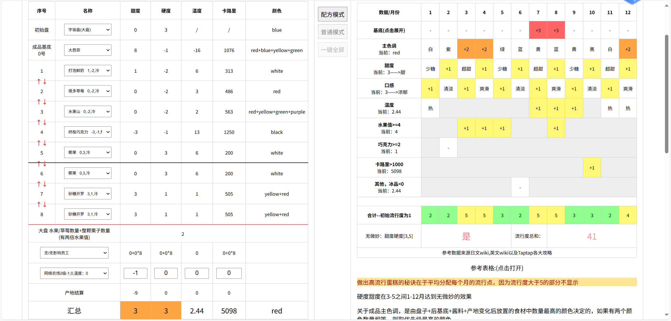This screenshot has width=671, height=321.
Task: Open the 打泡鲜奶 ingredient dropdown
Action: [88, 71]
